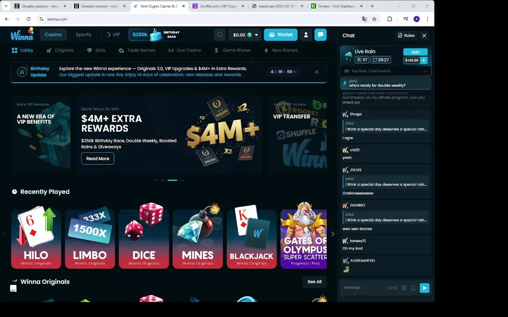
Task: Select the active third carousel indicator
Action: pyautogui.click(x=172, y=180)
